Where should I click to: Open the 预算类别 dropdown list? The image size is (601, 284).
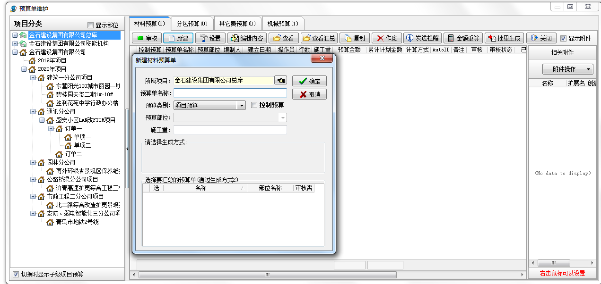242,105
